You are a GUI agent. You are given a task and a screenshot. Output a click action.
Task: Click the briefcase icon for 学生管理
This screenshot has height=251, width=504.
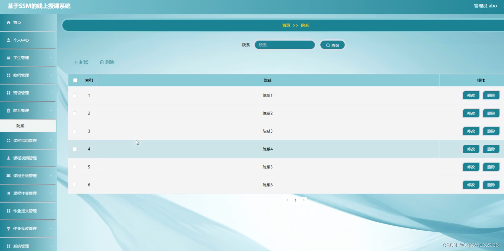(9, 58)
